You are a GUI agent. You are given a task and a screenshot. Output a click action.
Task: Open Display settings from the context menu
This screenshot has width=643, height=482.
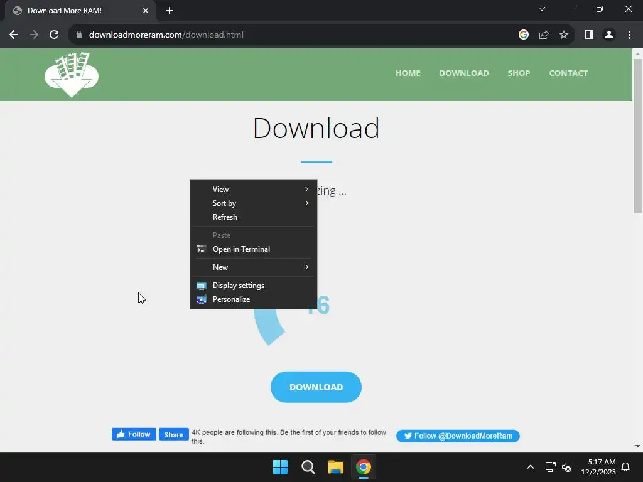(254, 286)
